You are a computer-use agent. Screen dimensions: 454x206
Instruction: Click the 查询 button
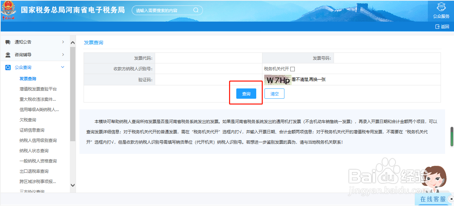pyautogui.click(x=246, y=93)
